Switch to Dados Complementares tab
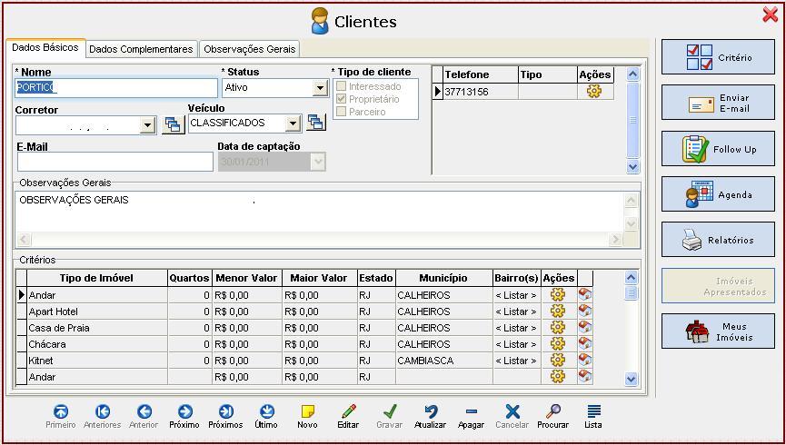The width and height of the screenshot is (786, 445). pyautogui.click(x=141, y=49)
